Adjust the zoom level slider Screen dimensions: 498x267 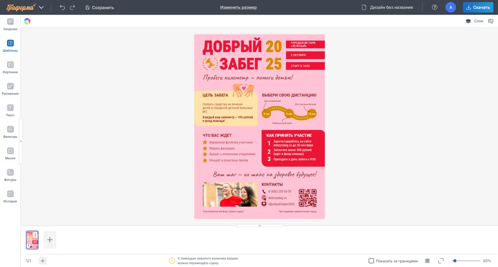click(455, 261)
